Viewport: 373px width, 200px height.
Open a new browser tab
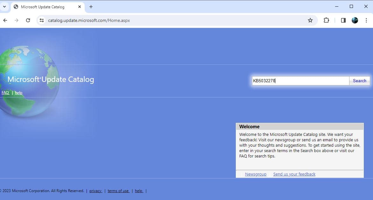(x=91, y=7)
